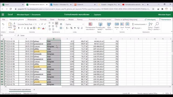Open the font color dropdown arrow
The width and height of the screenshot is (173, 97).
click(45, 28)
